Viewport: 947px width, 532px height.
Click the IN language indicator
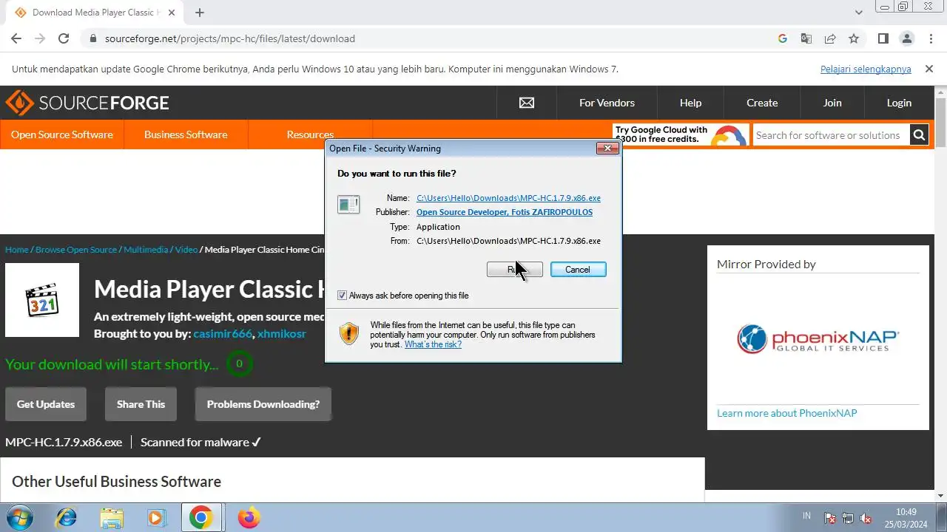coord(806,516)
